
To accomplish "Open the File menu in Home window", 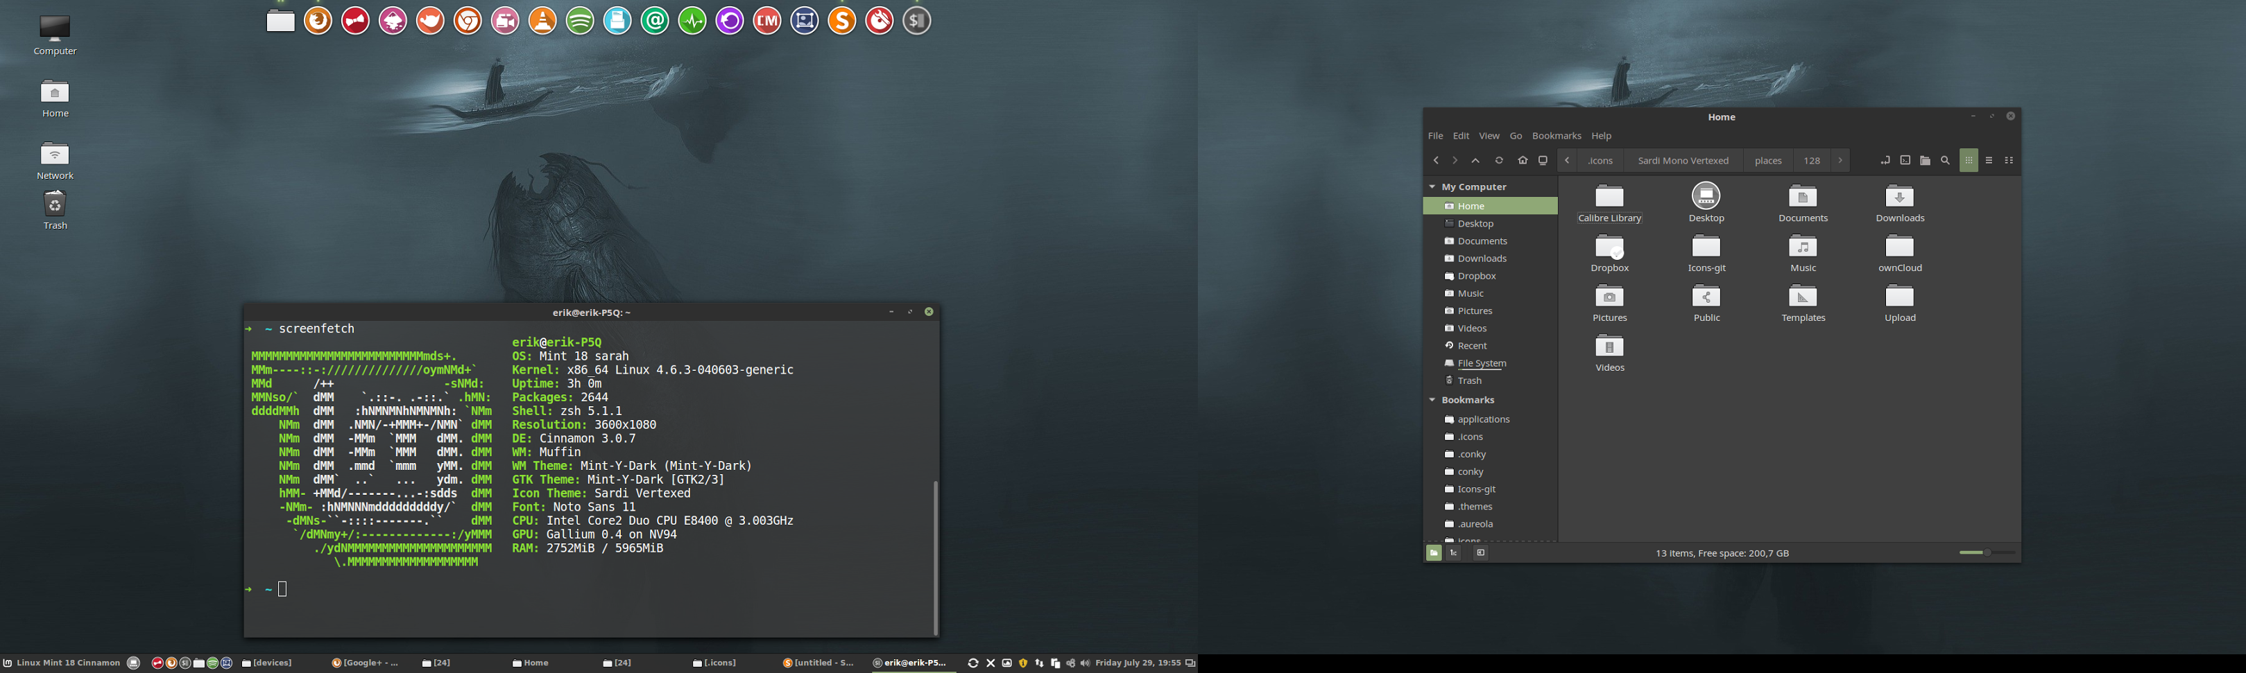I will pyautogui.click(x=1435, y=136).
